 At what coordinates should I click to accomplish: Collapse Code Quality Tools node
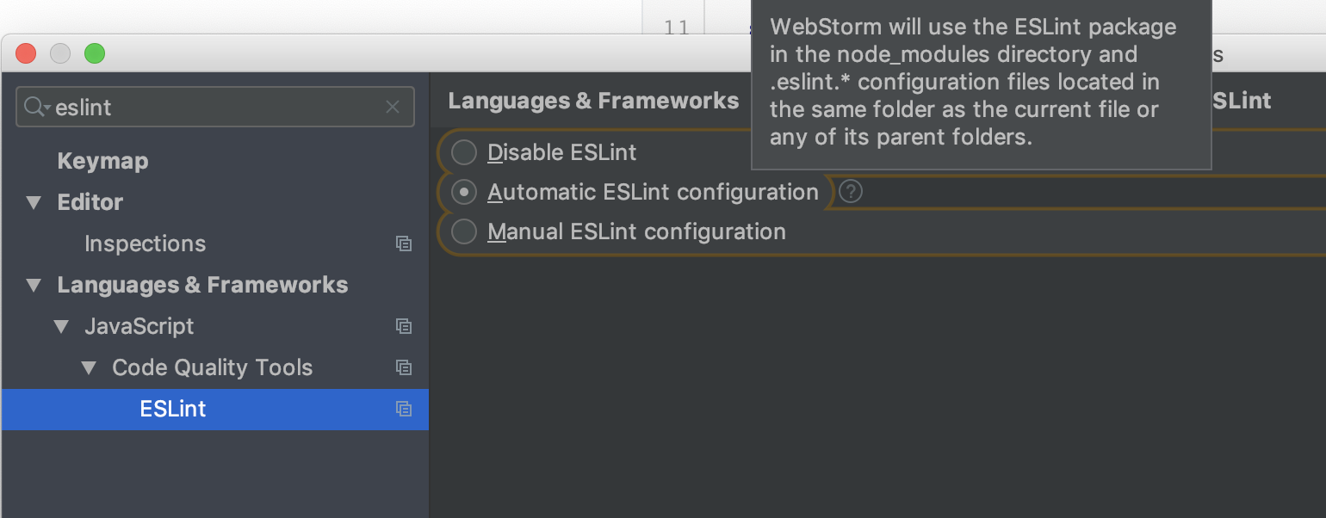[x=89, y=368]
